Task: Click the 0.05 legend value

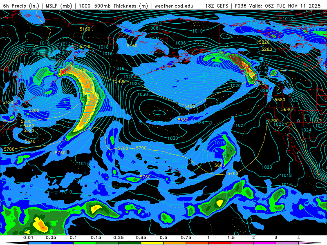Action: pos(51,238)
